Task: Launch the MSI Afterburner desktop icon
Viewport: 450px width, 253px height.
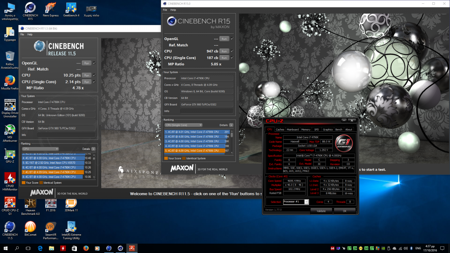Action: pos(10,133)
